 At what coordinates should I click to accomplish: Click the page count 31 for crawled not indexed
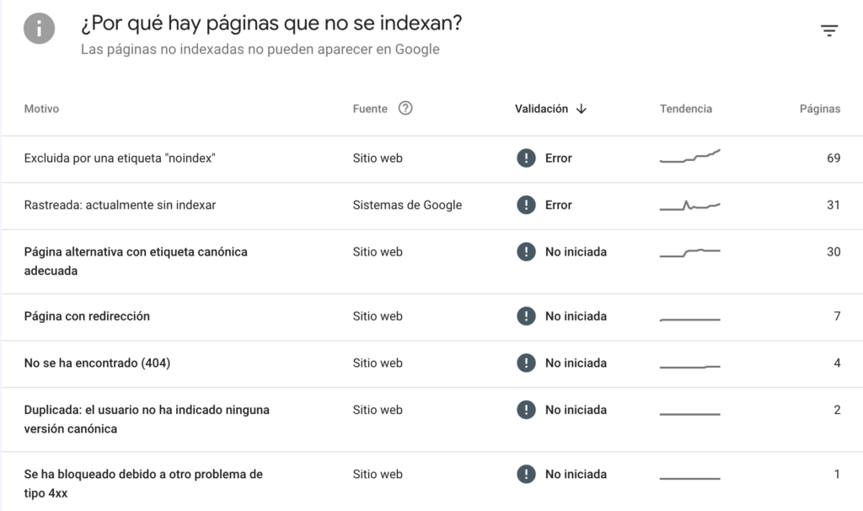click(x=833, y=204)
